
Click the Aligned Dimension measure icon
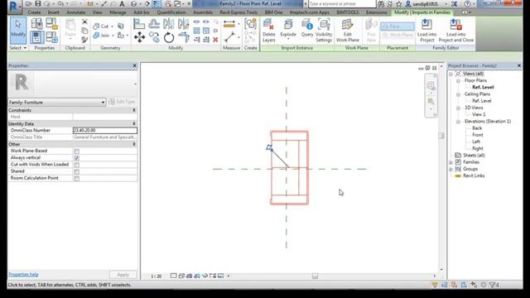[229, 24]
